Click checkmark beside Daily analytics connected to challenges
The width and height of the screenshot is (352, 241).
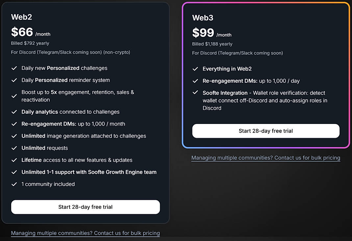(14, 112)
